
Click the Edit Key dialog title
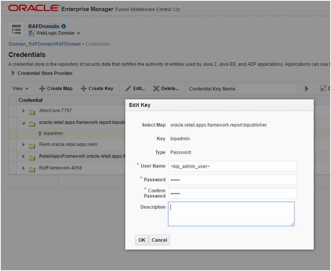140,105
